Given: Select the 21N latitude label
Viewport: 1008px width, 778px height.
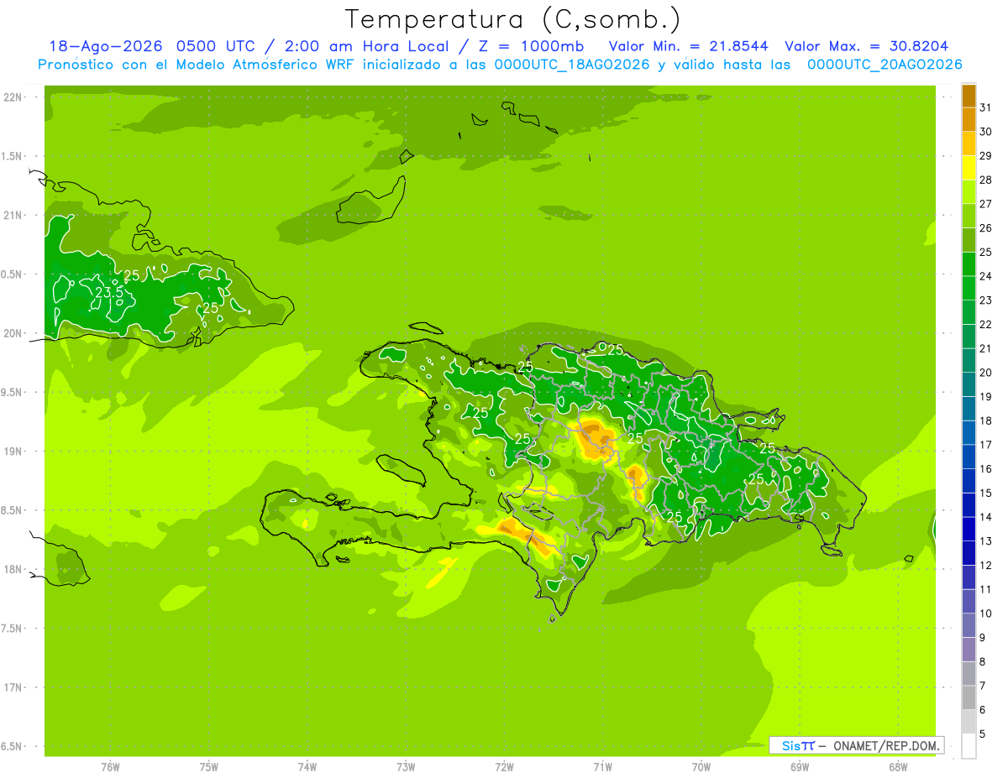Looking at the screenshot, I should coord(13,216).
